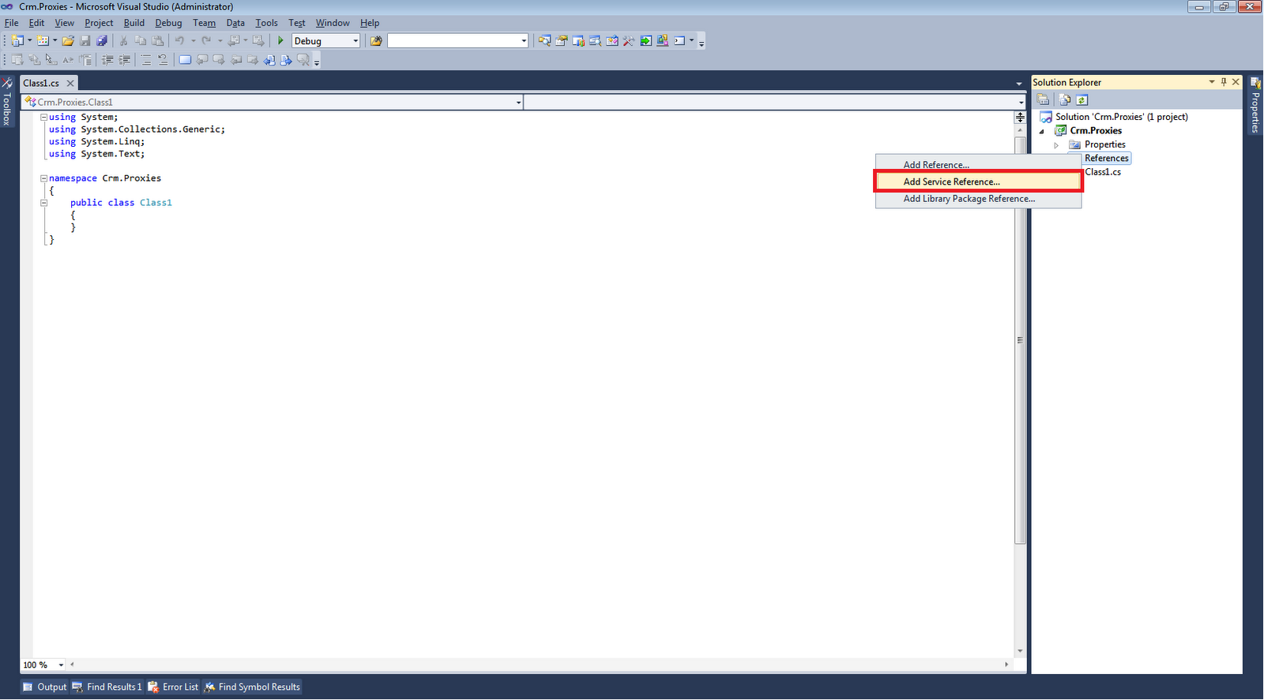1264x700 pixels.
Task: Open the Toolbox side panel
Action: point(7,101)
